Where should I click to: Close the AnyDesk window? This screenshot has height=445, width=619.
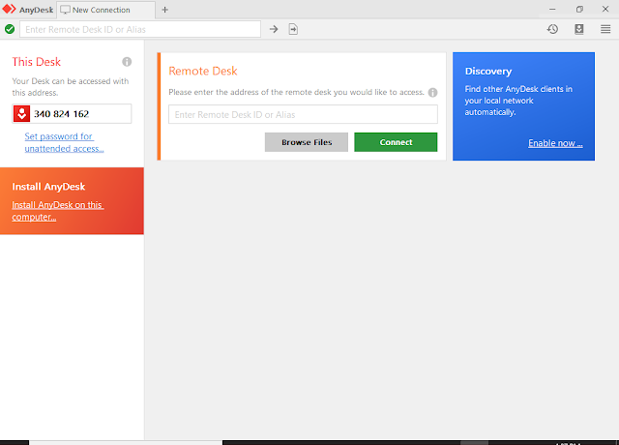(x=605, y=9)
